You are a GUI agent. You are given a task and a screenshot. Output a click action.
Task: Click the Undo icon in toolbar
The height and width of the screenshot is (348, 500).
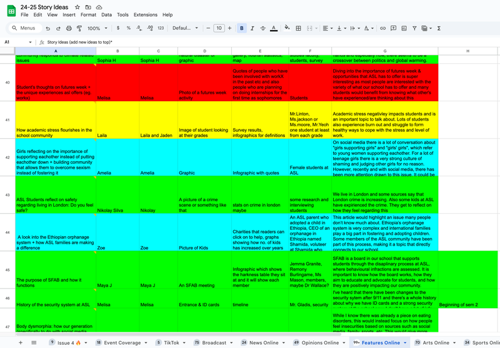[49, 28]
